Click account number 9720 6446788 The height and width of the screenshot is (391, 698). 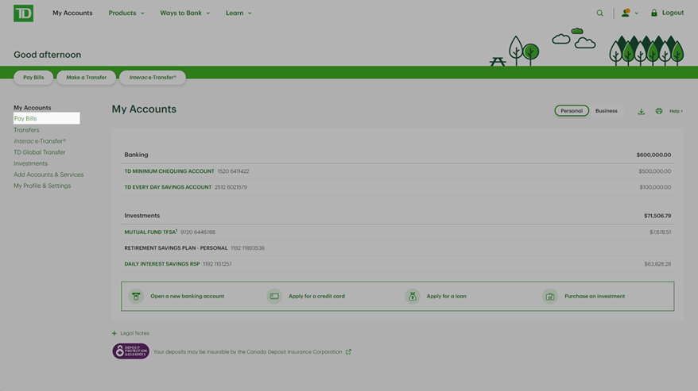(198, 232)
